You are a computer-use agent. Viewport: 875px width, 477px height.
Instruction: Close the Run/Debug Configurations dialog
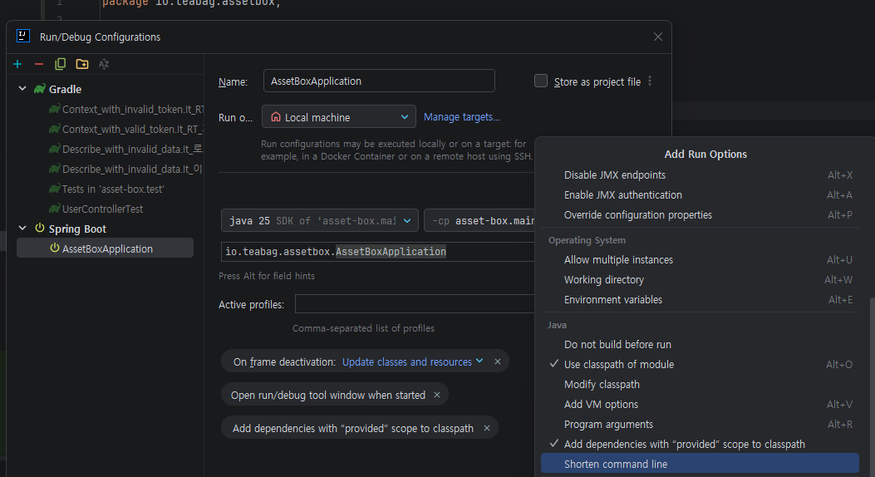tap(658, 37)
